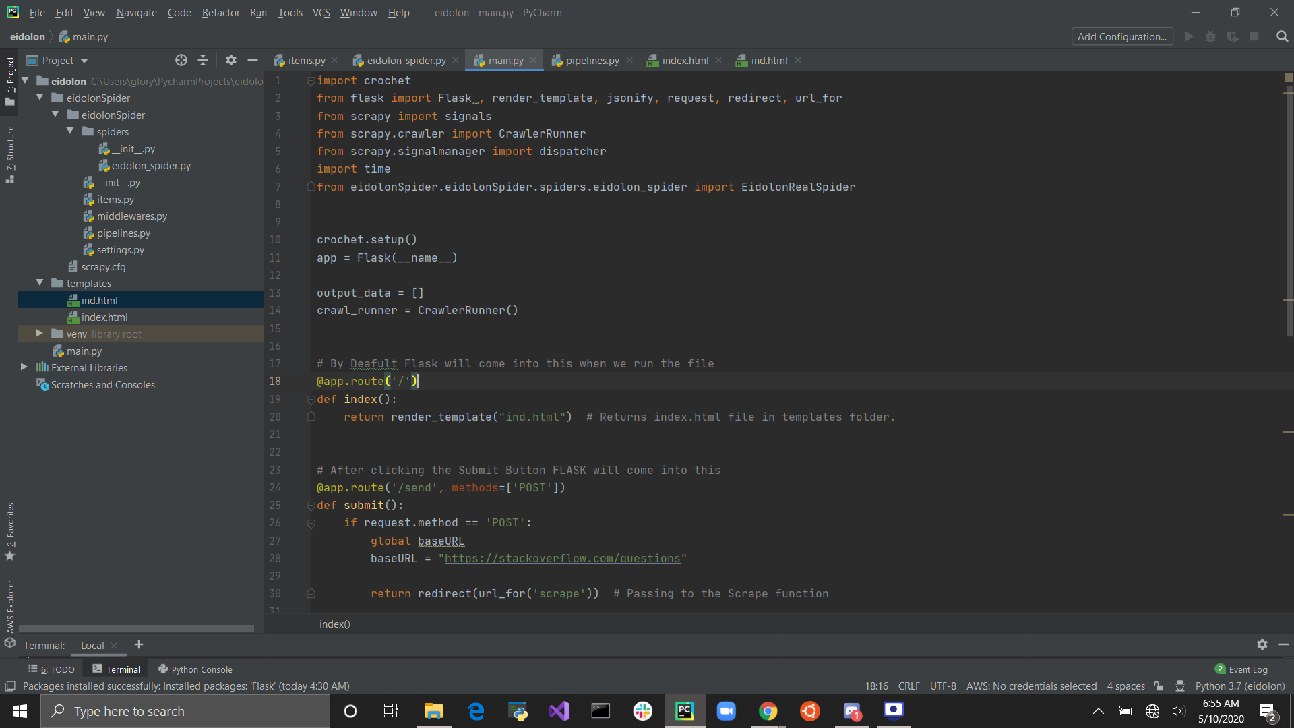The height and width of the screenshot is (728, 1294).
Task: Click the locate/scroll-from-source target icon
Action: coord(181,60)
